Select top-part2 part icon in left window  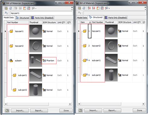click(x=11, y=46)
